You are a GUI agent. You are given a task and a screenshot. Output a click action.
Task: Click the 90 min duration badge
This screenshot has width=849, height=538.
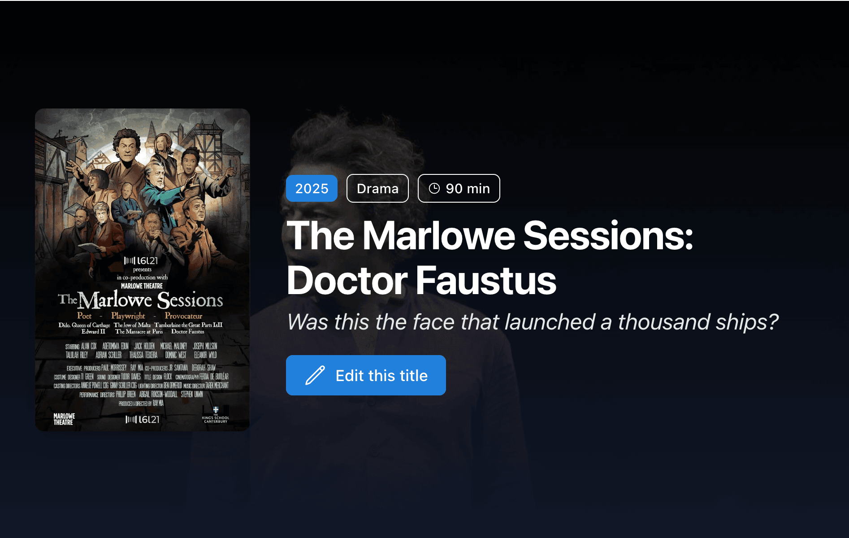pyautogui.click(x=459, y=188)
